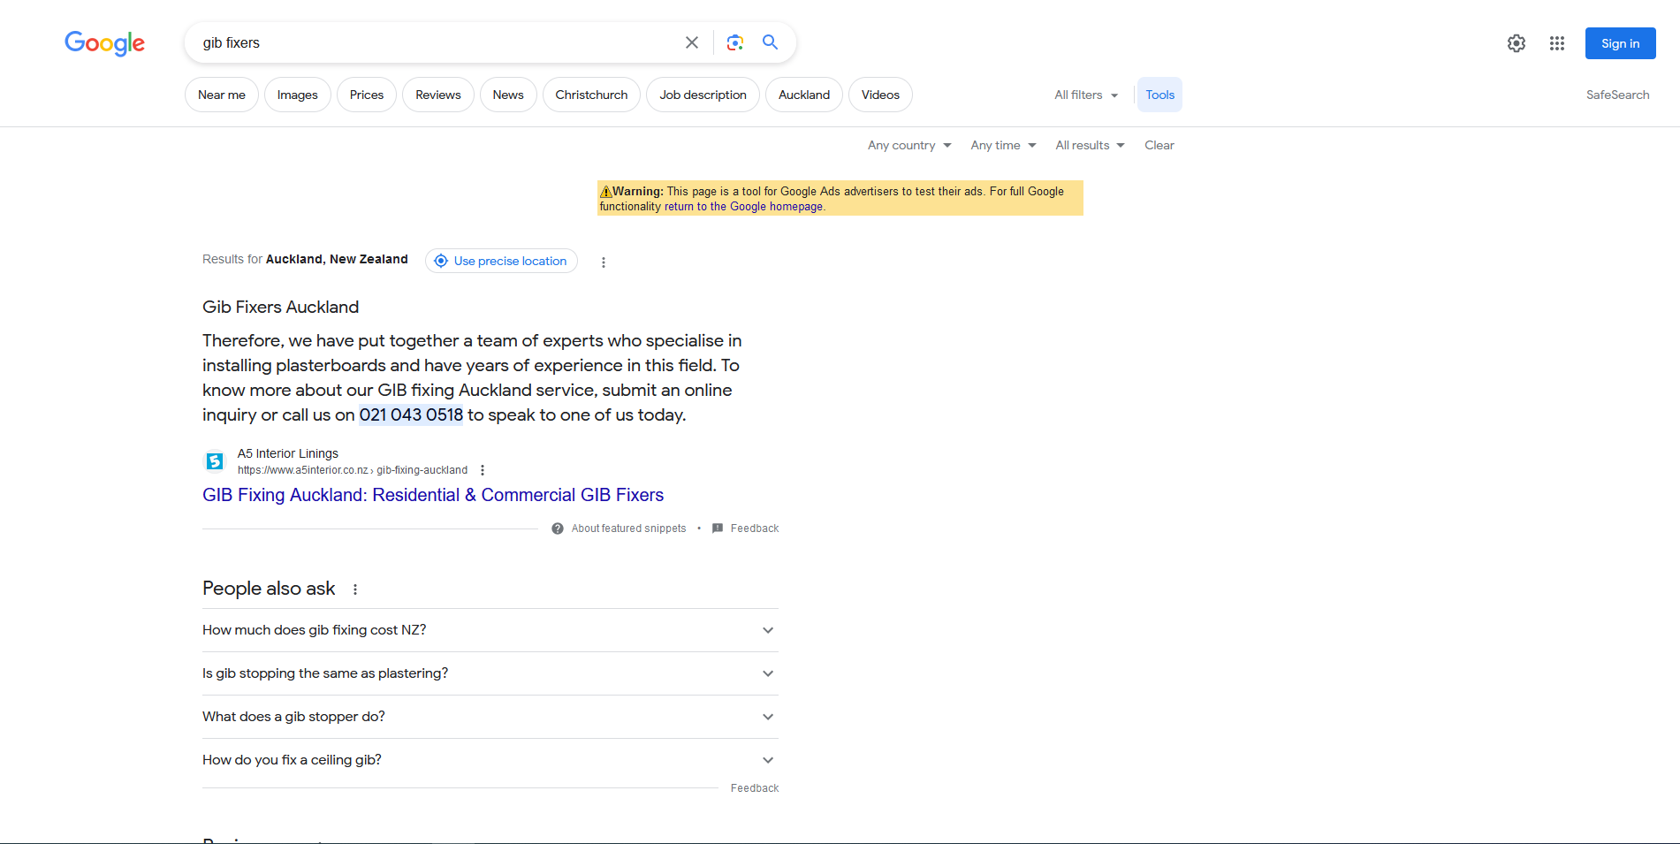Select the Christchurch filter chip

coord(591,95)
